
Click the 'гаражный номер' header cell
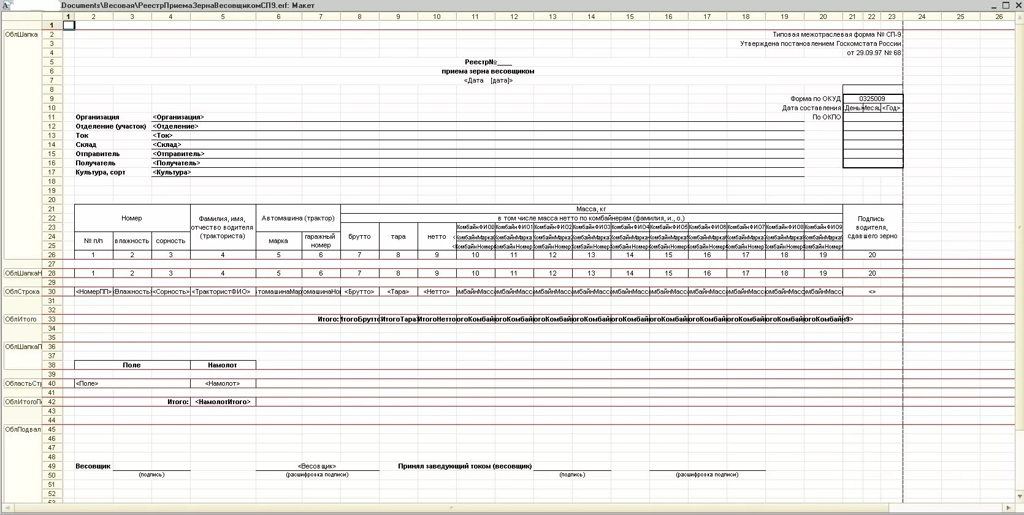[321, 241]
